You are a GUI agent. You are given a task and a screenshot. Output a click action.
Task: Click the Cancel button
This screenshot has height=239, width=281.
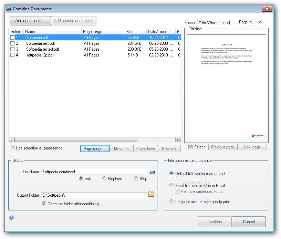pos(249,222)
